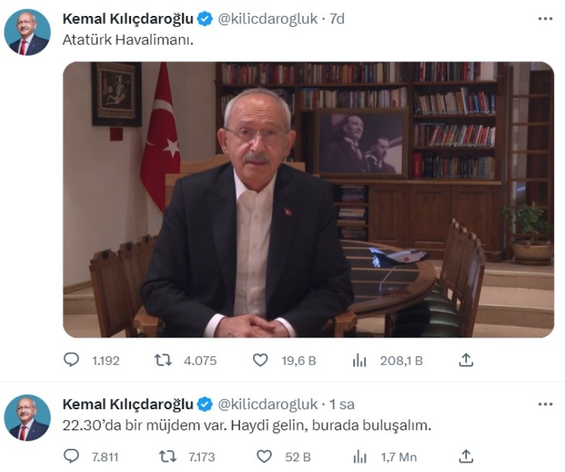Share the Atatürk Havalimanı tweet

pos(465,360)
